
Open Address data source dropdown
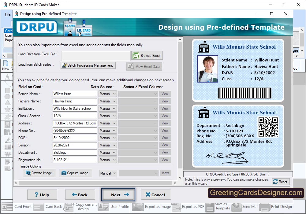pyautogui.click(x=108, y=123)
